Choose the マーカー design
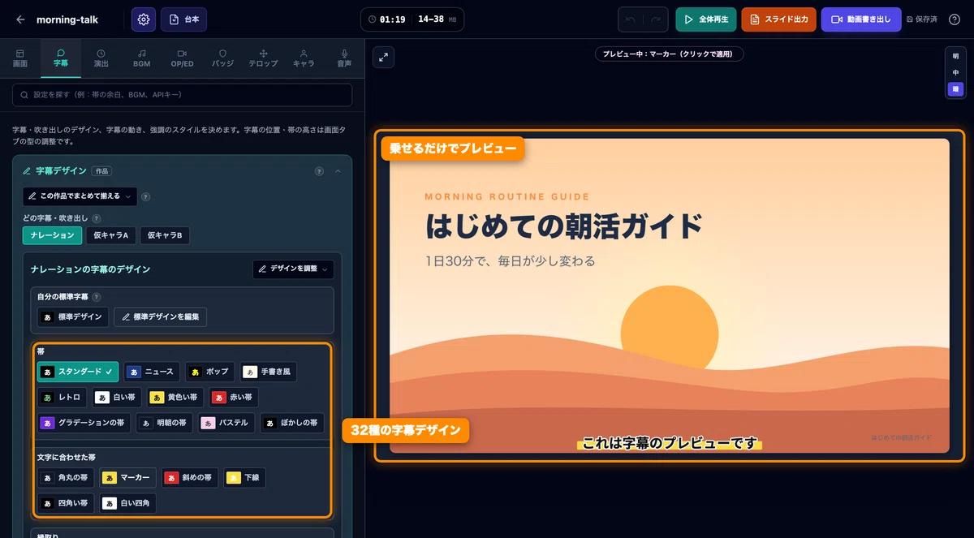Screen dimensions: 974x538 tap(127, 478)
